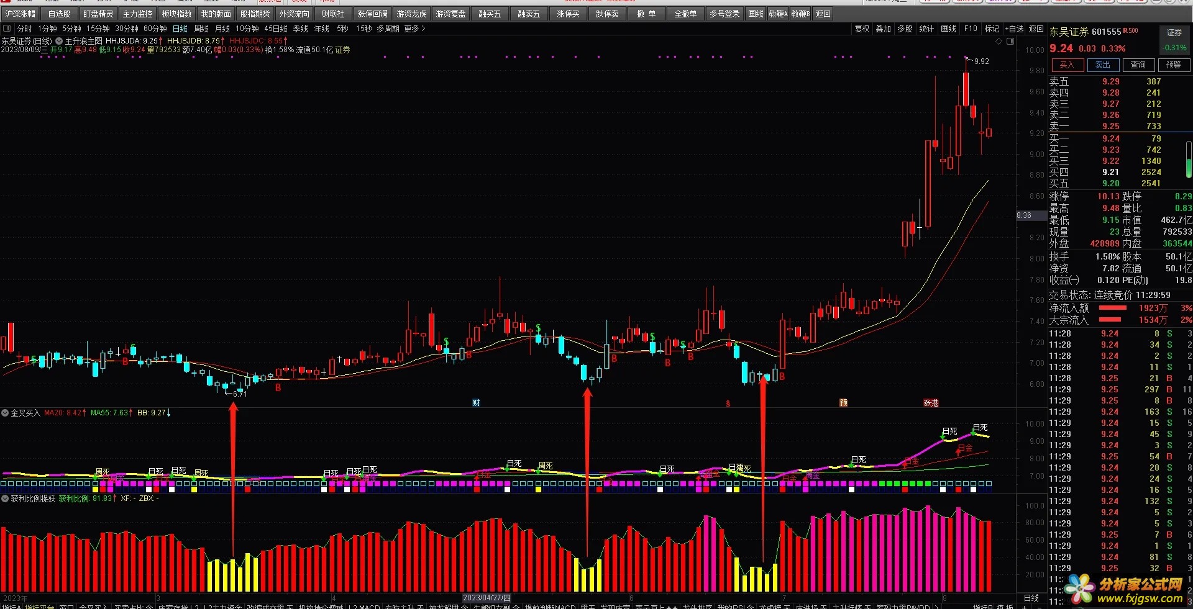Open the 股指期货 toolbar tab
The height and width of the screenshot is (609, 1193).
(x=255, y=14)
